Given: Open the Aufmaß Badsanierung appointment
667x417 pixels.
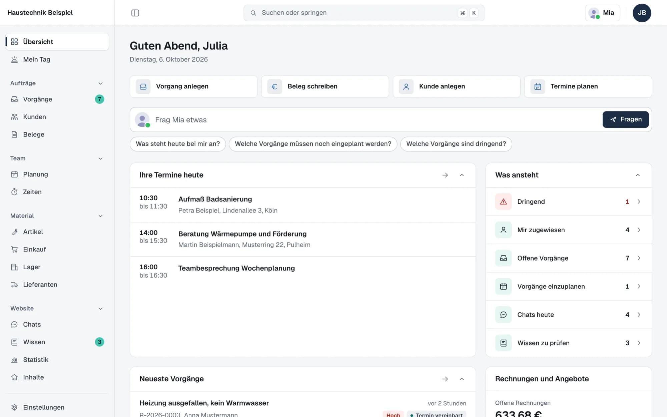Looking at the screenshot, I should [303, 205].
